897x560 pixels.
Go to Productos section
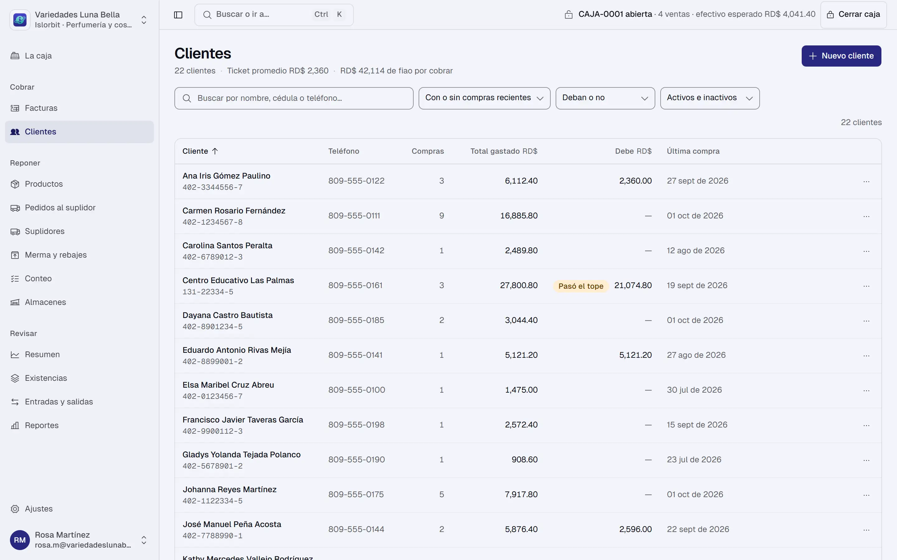[x=79, y=184]
